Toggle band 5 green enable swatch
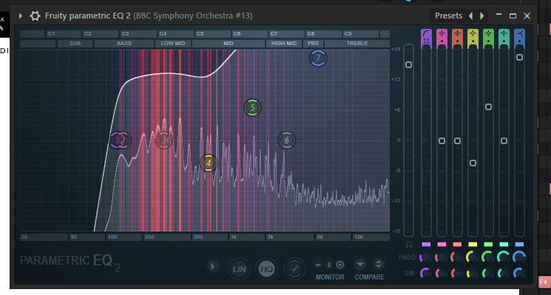 click(488, 245)
